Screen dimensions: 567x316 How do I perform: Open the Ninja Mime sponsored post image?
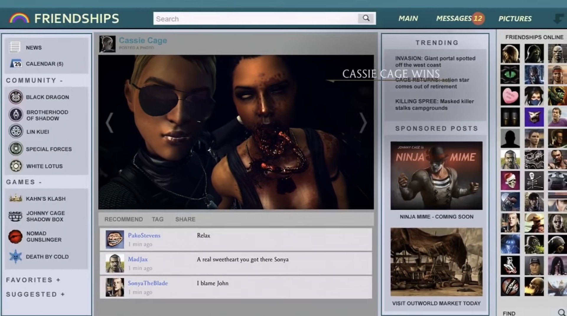pyautogui.click(x=436, y=176)
